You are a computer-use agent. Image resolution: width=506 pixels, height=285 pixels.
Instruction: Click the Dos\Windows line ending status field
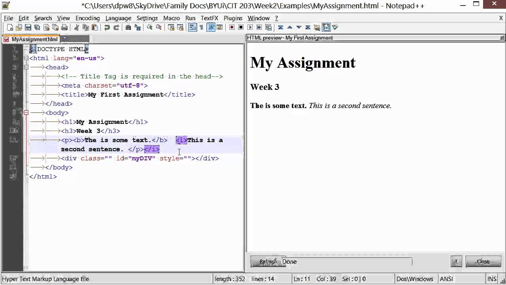[415, 279]
